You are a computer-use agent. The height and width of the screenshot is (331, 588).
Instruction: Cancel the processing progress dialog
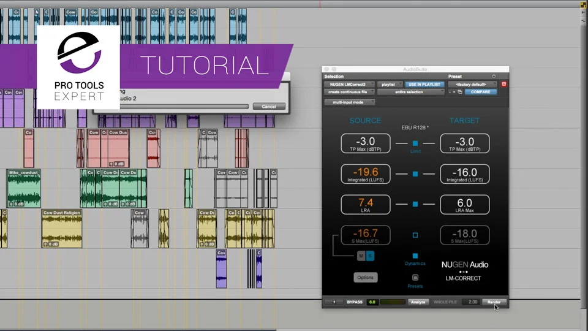[269, 107]
